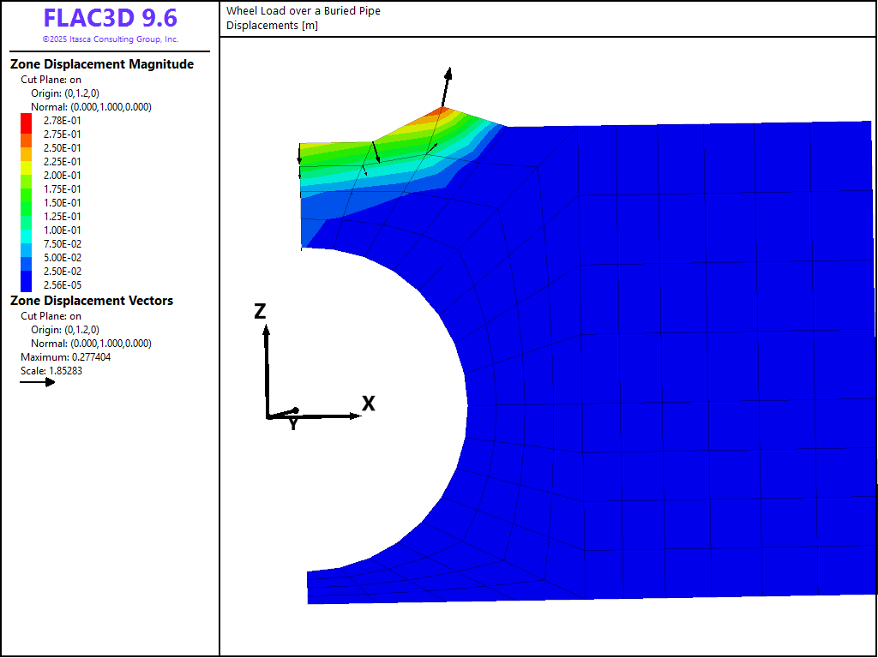
Task: Select the Zone Displacement Vectors legend heading
Action: pos(91,301)
